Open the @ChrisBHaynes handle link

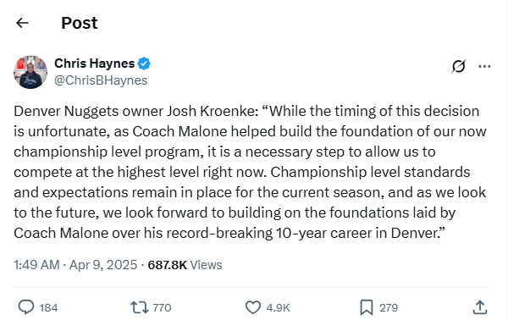(x=101, y=80)
